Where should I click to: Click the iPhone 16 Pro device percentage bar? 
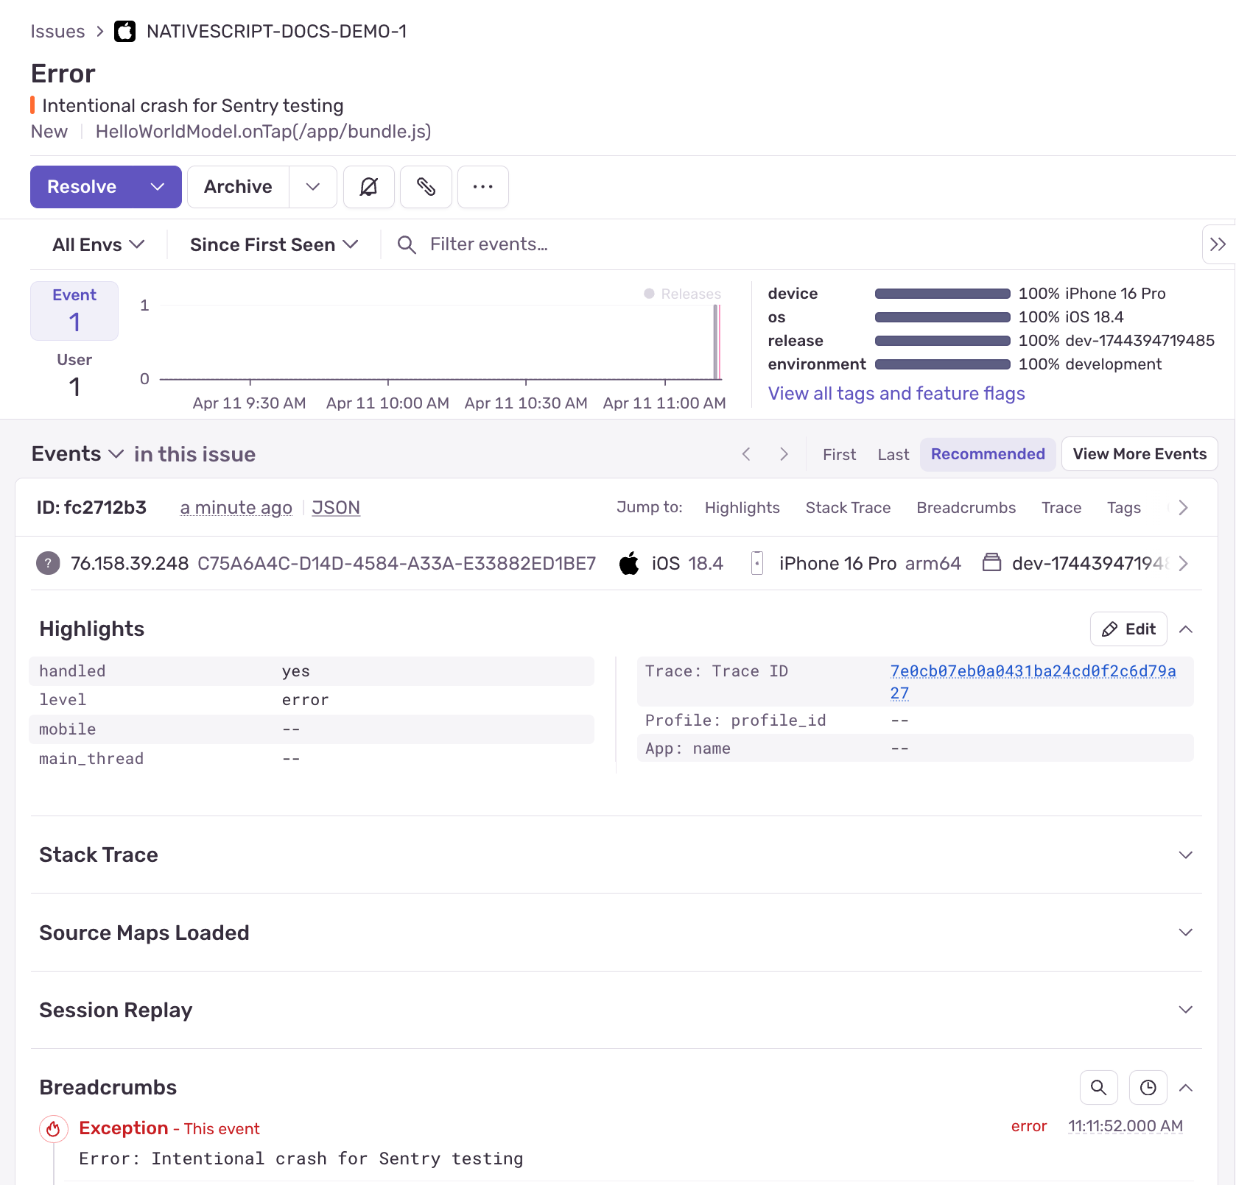941,293
